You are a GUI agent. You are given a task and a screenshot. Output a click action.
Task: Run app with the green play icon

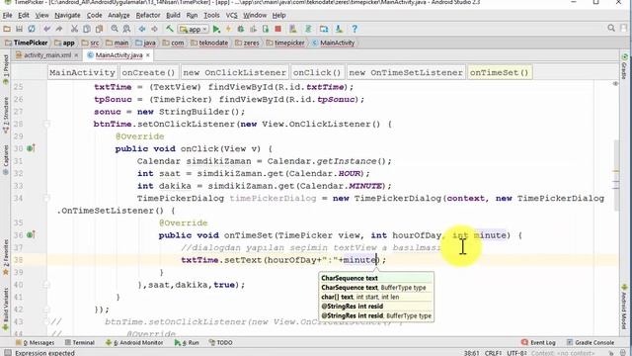click(216, 29)
